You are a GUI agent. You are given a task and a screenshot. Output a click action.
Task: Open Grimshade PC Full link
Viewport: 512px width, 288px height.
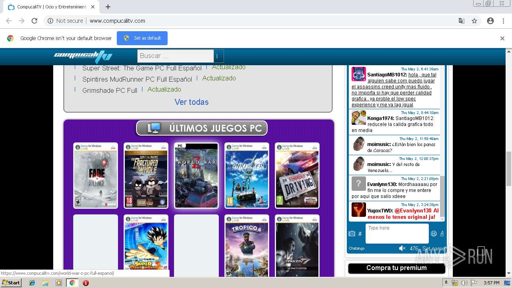coord(110,90)
